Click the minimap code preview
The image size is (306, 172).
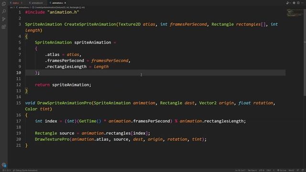point(295,13)
